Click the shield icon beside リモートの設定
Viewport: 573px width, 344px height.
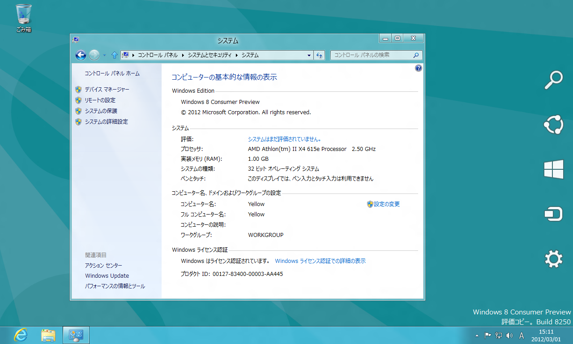(x=78, y=100)
